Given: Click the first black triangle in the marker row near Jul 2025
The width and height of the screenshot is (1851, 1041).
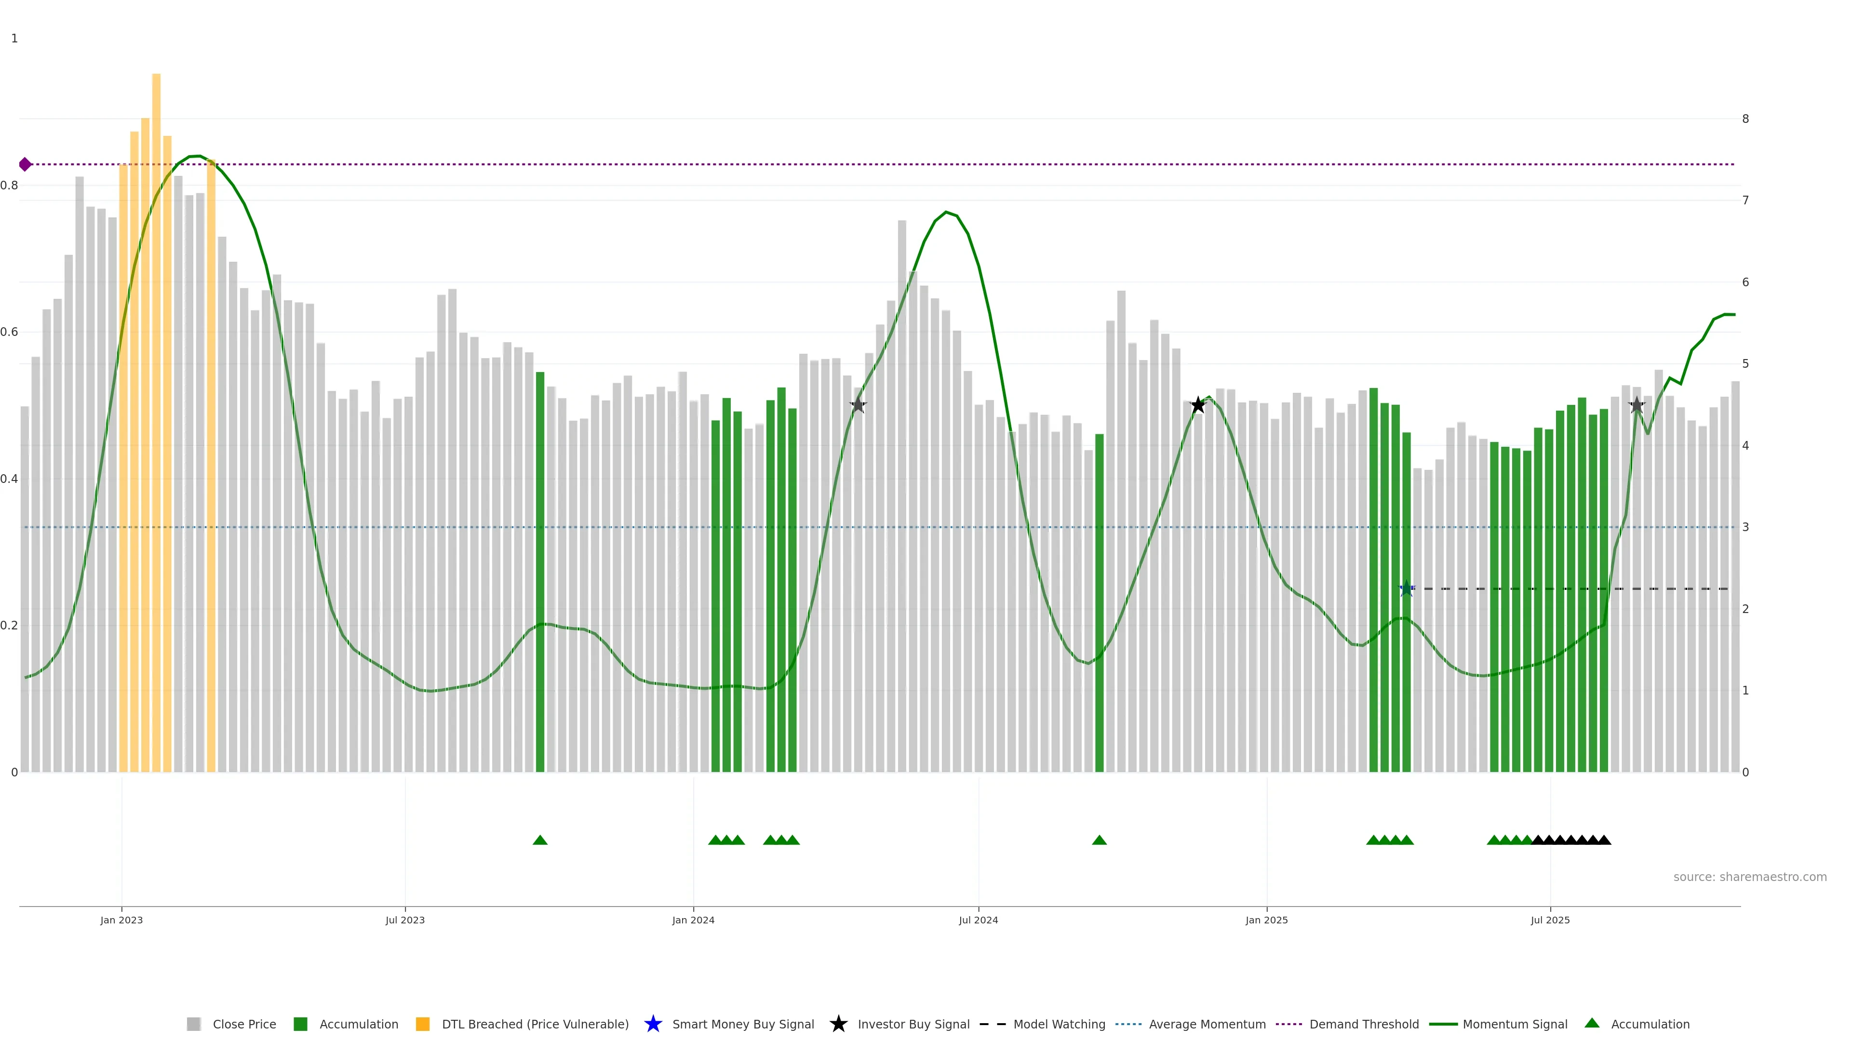Looking at the screenshot, I should tap(1538, 840).
